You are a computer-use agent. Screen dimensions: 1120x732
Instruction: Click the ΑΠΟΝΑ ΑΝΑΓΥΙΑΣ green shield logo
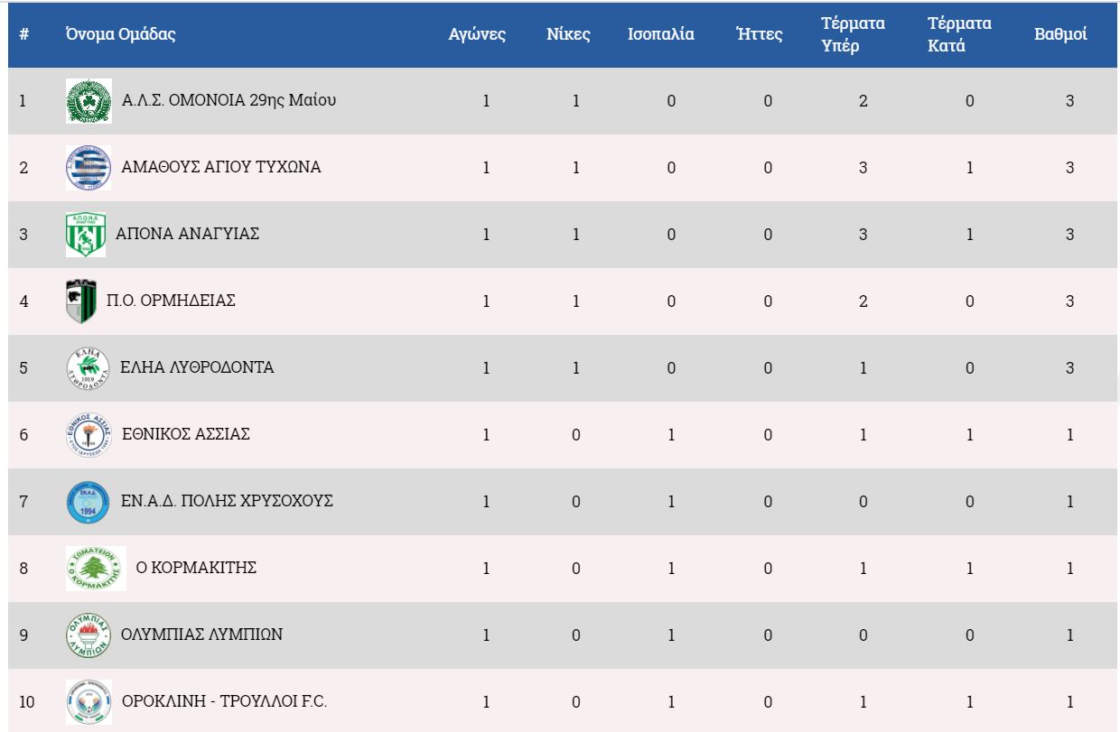coord(86,235)
